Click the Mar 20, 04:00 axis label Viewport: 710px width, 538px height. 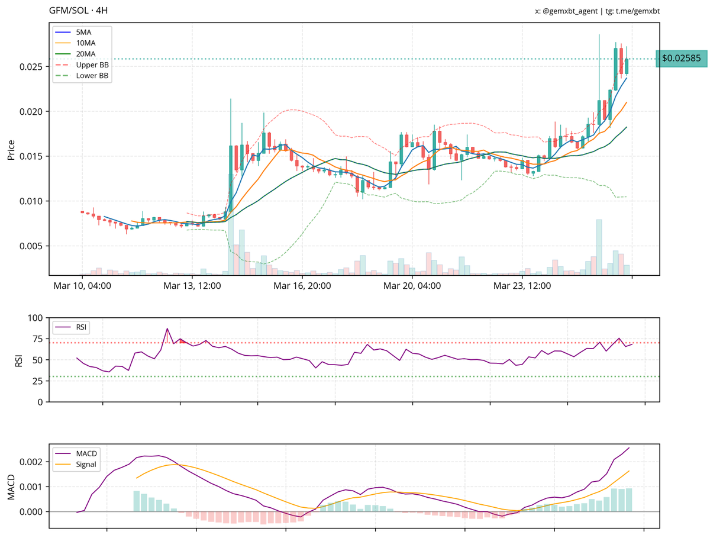click(x=412, y=286)
